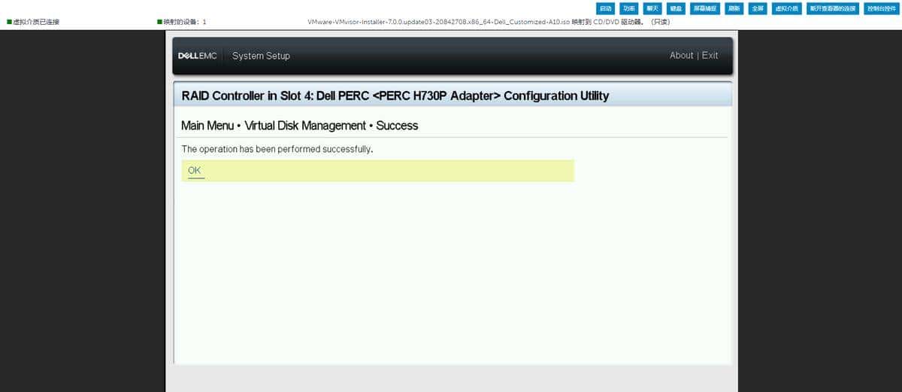Open the 聊天 (Chat) window

pyautogui.click(x=652, y=8)
